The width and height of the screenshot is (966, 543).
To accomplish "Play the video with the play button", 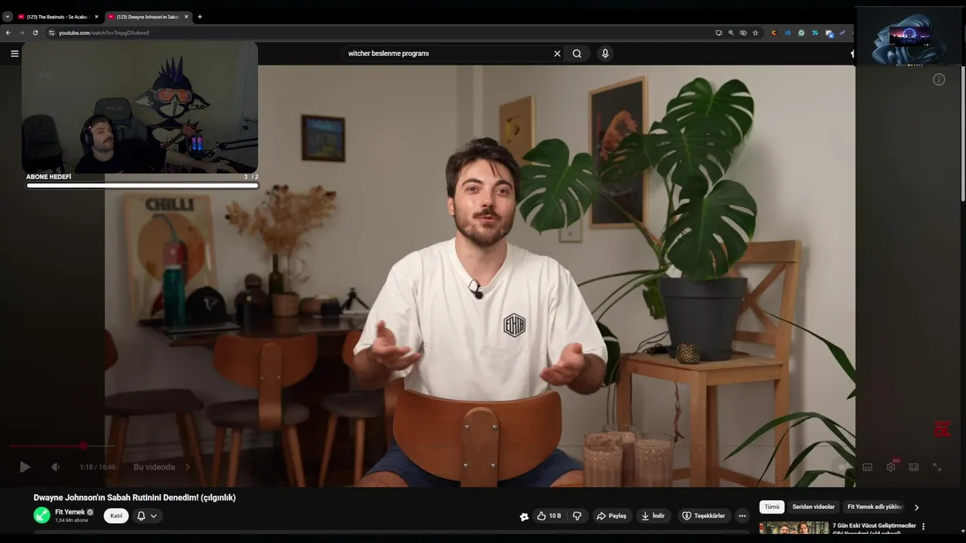I will coord(25,467).
